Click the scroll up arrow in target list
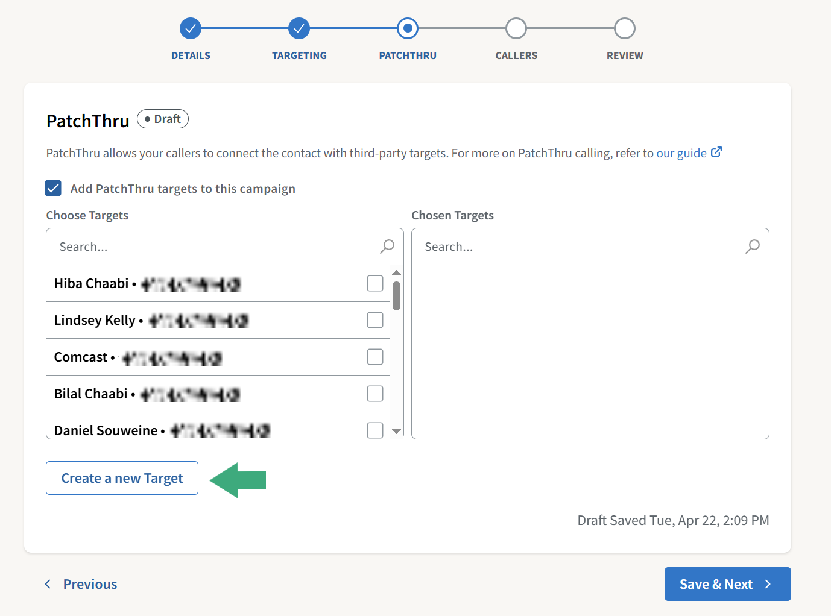This screenshot has width=831, height=616. pyautogui.click(x=396, y=273)
